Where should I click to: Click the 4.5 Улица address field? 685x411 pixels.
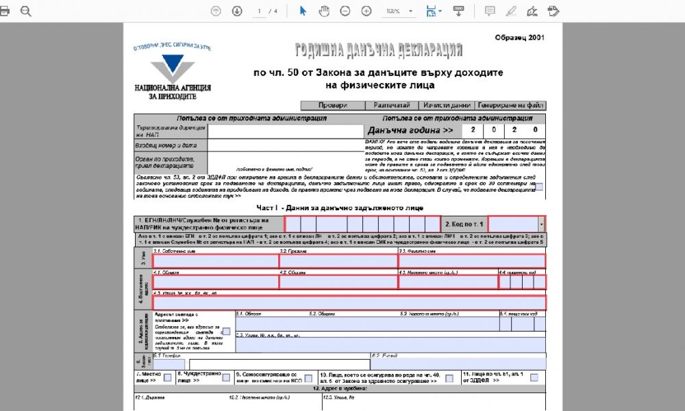(349, 303)
